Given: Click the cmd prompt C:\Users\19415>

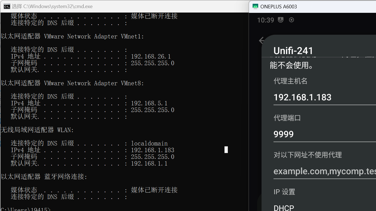Looking at the screenshot, I should click(26, 209).
